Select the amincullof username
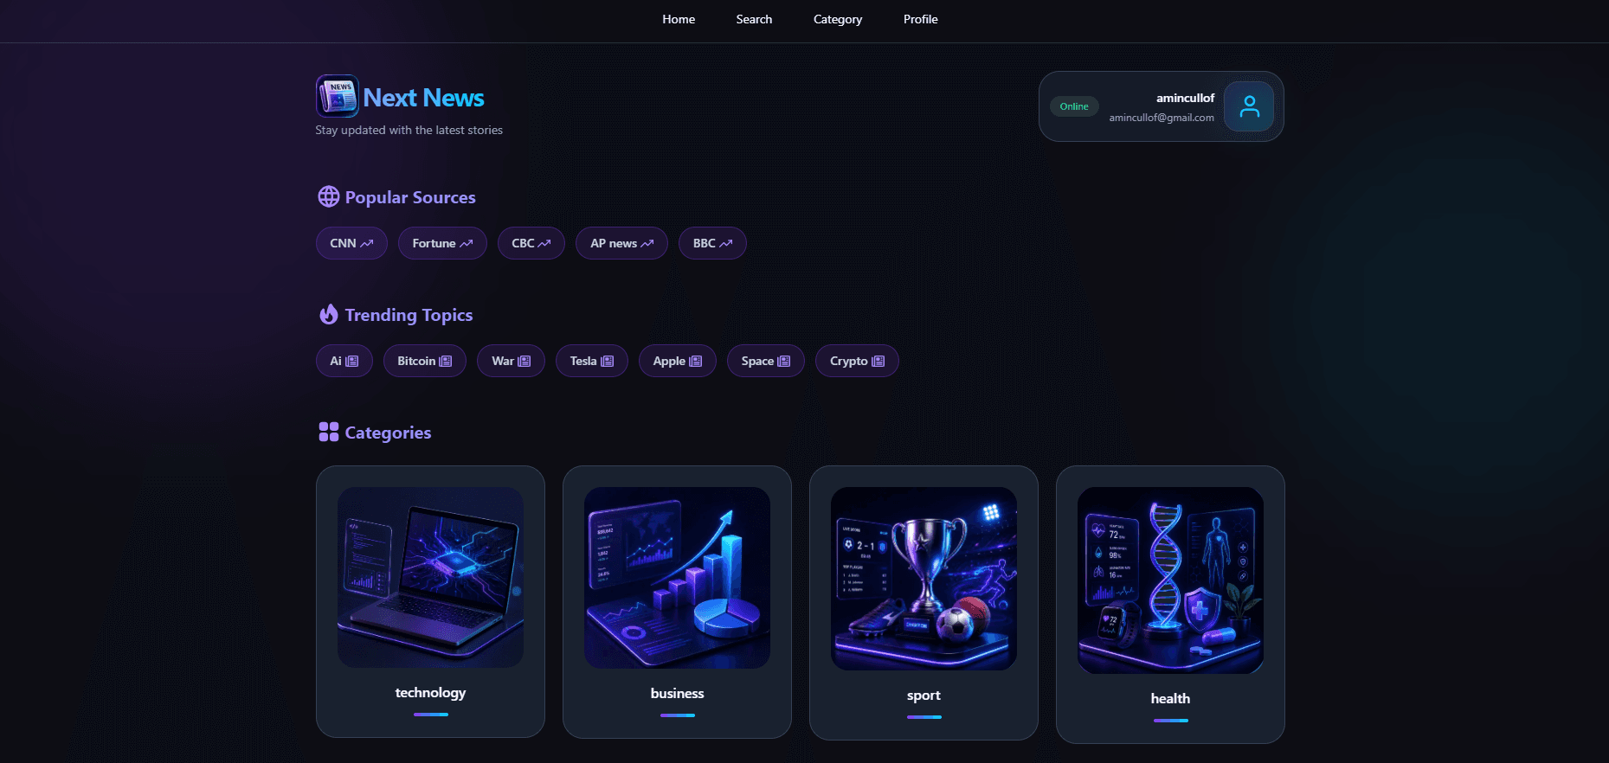Image resolution: width=1609 pixels, height=763 pixels. (x=1185, y=98)
